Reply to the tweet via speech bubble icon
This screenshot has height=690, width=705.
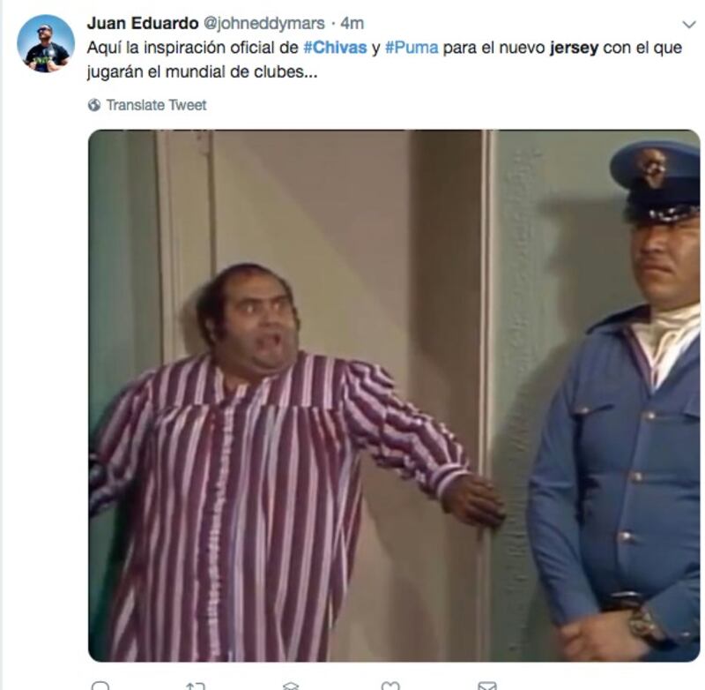pos(100,686)
